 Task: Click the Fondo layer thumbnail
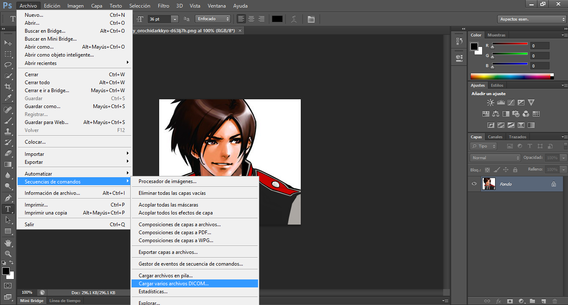489,184
